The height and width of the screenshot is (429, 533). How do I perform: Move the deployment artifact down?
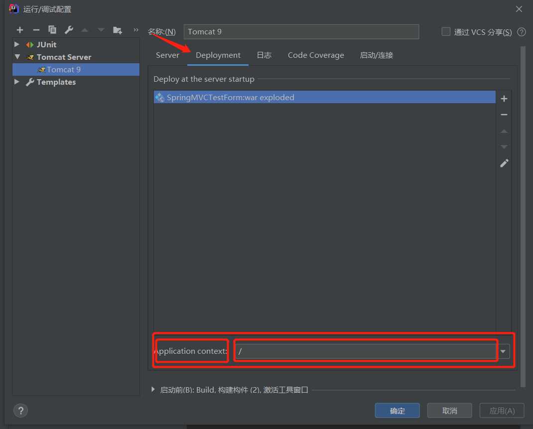(x=504, y=147)
